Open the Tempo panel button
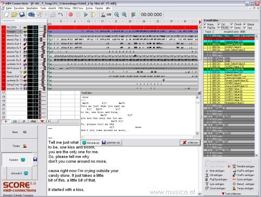261x197 pixels. [x=19, y=146]
